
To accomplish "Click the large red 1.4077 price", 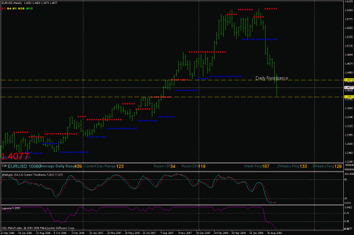I will point(15,156).
